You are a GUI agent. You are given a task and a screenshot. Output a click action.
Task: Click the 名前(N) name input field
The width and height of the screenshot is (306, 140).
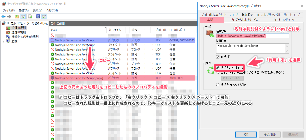point(253,36)
